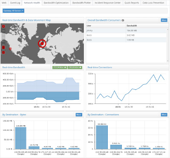
Task: Sort by the User column header
Action: click(106, 26)
